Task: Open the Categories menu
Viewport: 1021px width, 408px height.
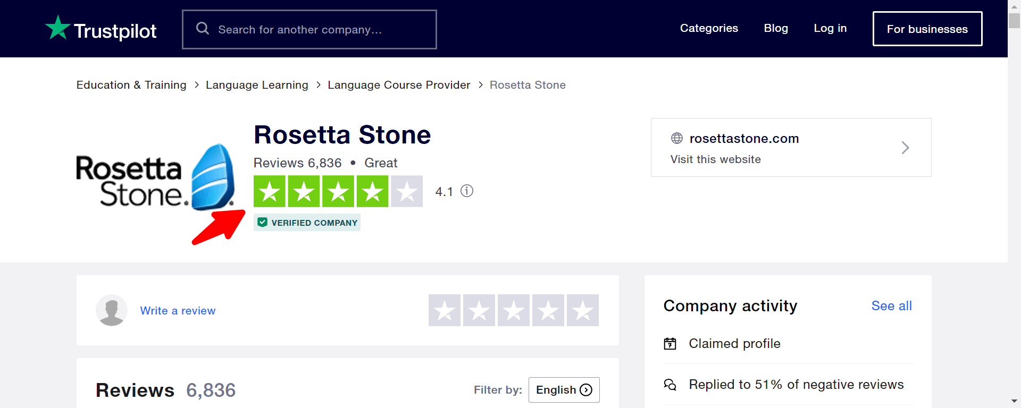Action: click(709, 29)
